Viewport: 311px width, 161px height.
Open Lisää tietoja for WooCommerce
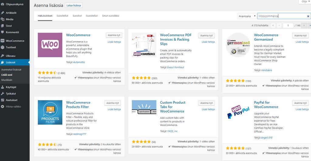[114, 42]
